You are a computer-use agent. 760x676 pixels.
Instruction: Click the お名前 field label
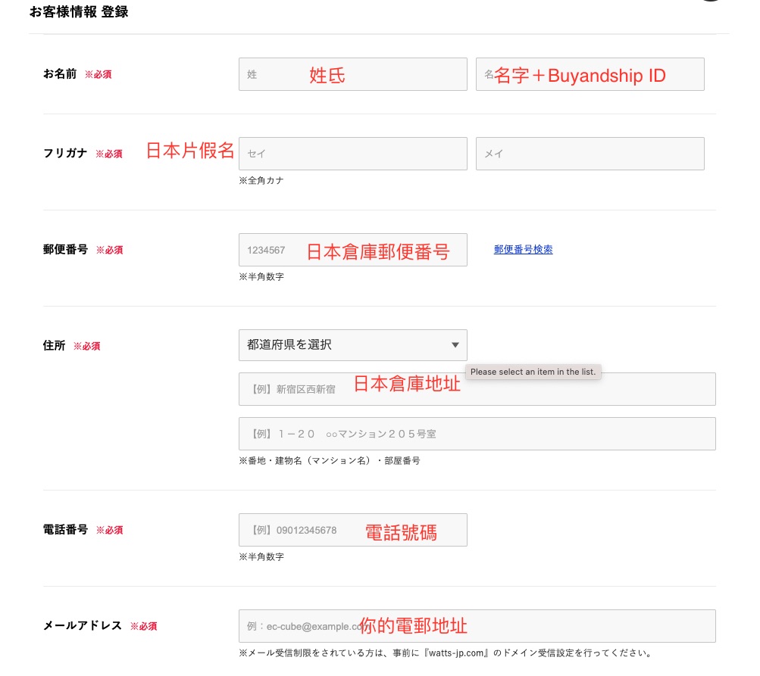pos(60,74)
